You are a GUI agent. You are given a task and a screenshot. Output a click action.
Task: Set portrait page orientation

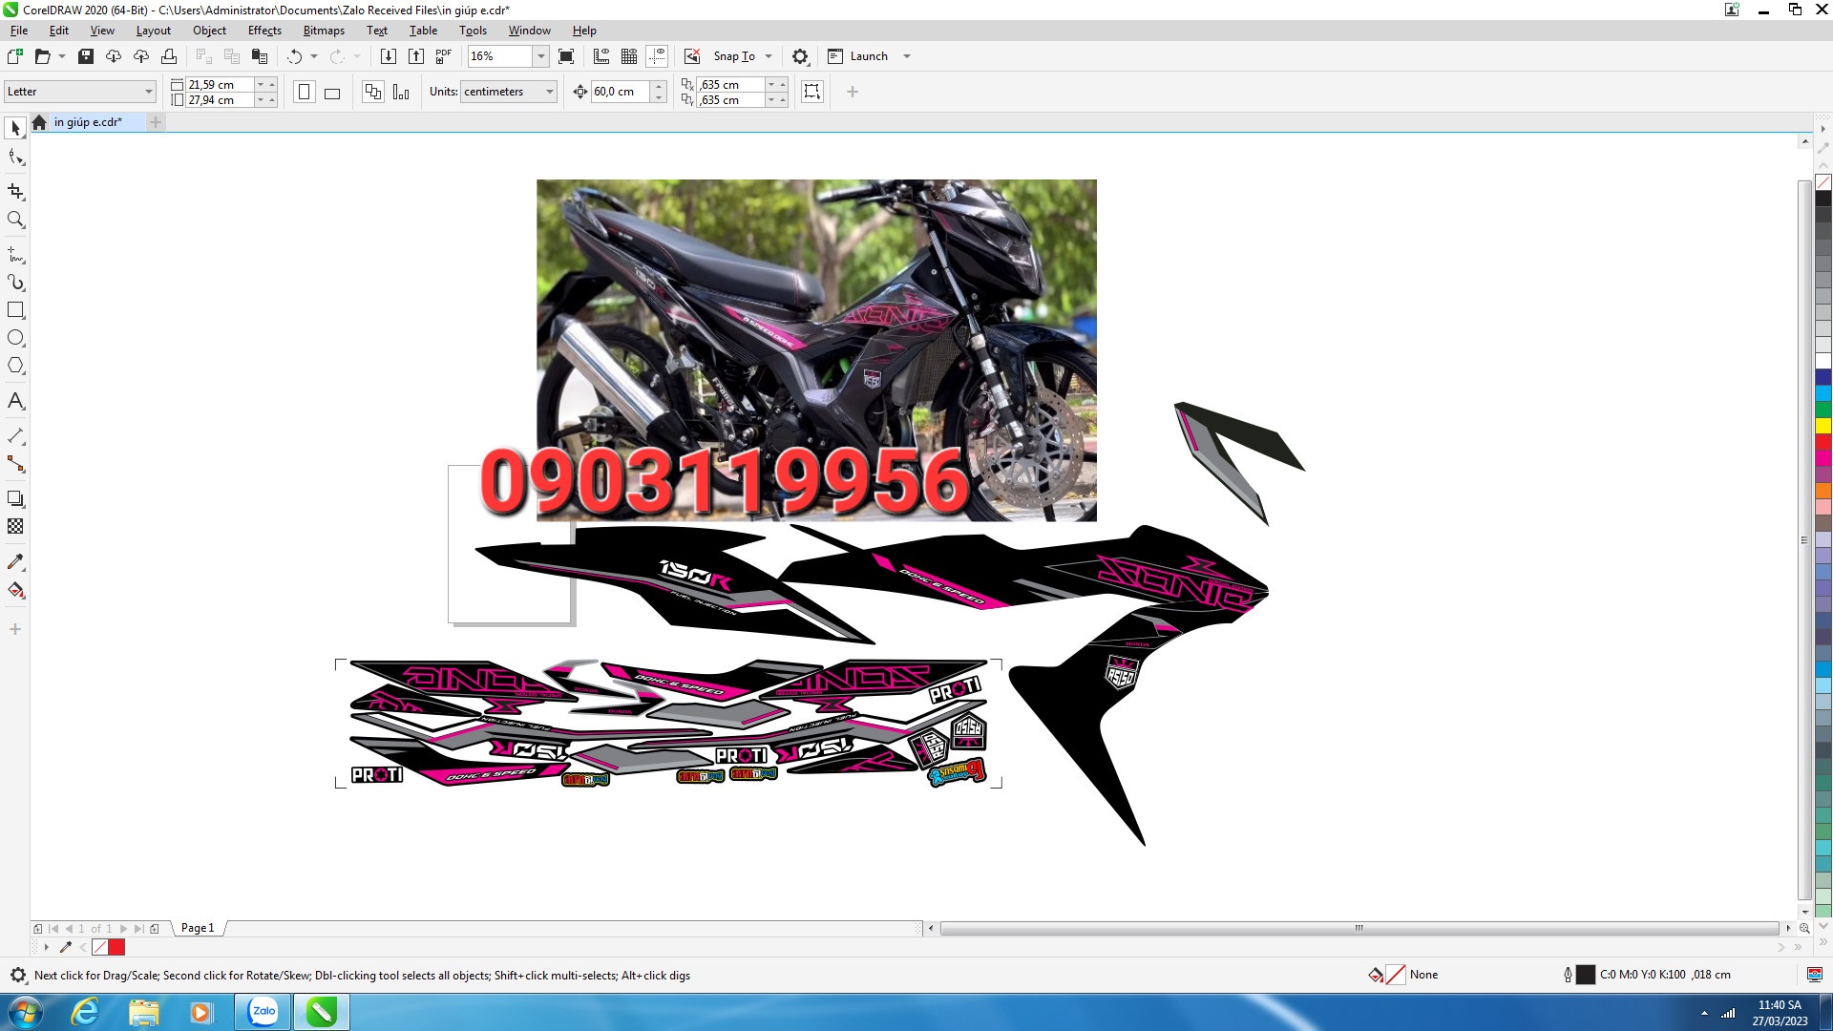coord(305,92)
